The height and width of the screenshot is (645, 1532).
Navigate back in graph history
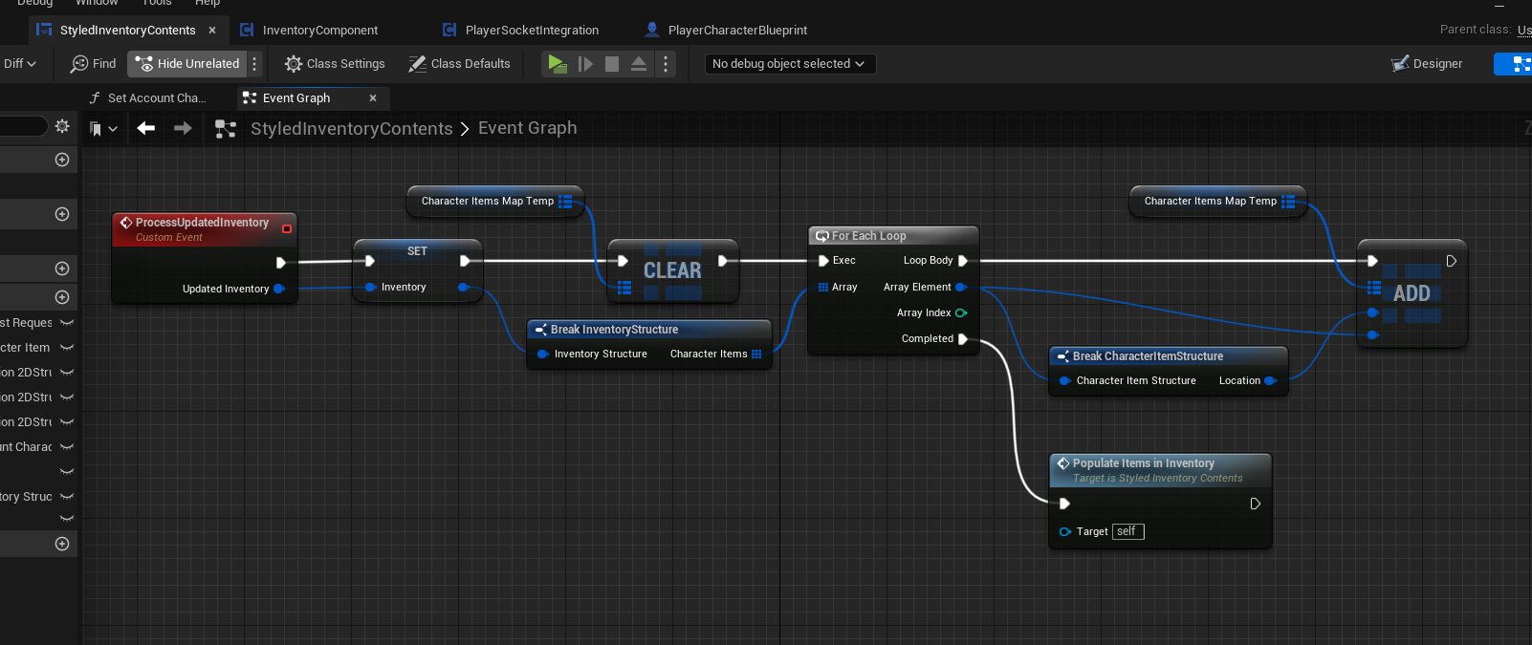[x=146, y=128]
